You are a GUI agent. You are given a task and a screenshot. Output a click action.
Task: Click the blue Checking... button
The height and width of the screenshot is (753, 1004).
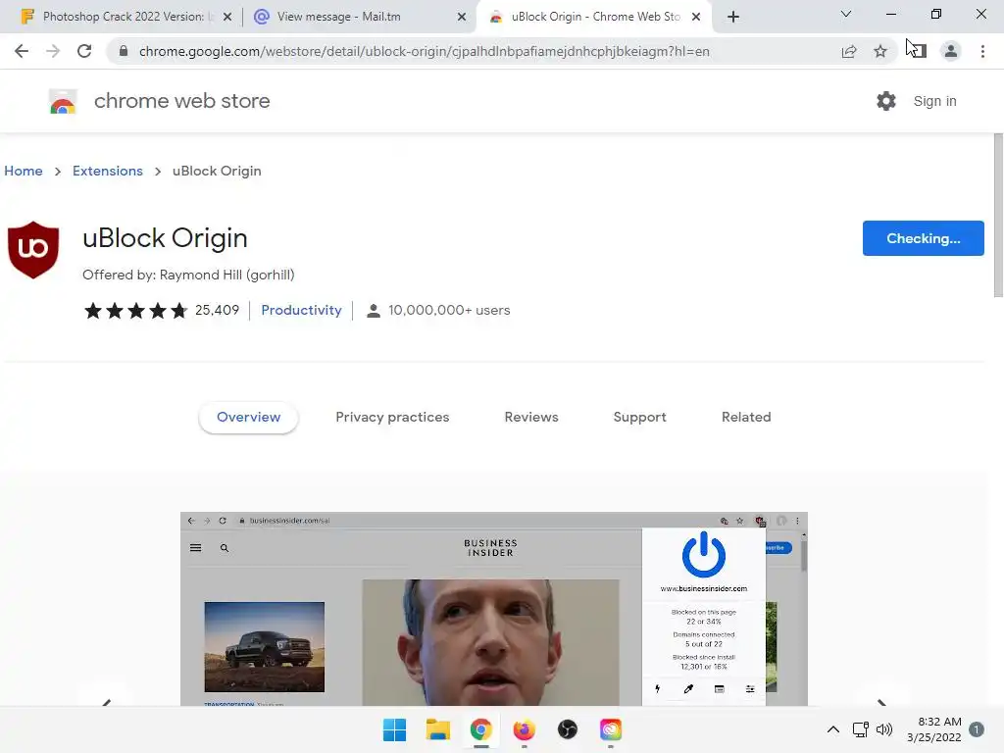(x=924, y=238)
